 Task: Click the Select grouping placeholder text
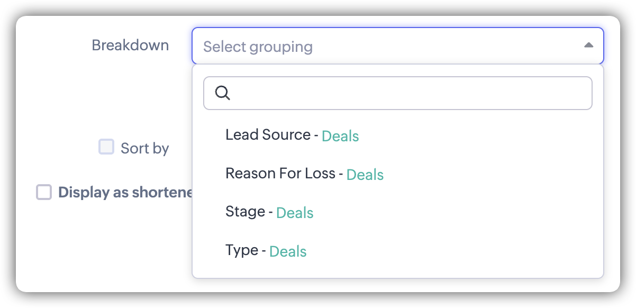[258, 47]
